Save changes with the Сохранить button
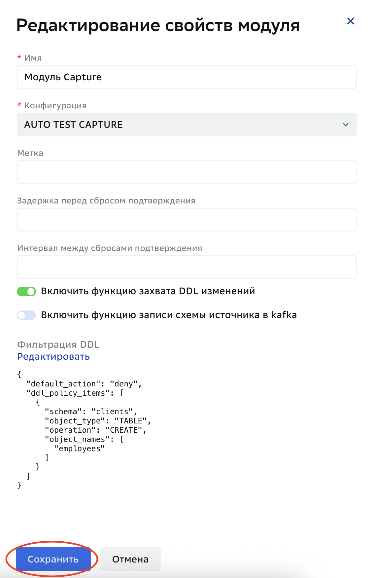This screenshot has height=578, width=369. coord(53,559)
